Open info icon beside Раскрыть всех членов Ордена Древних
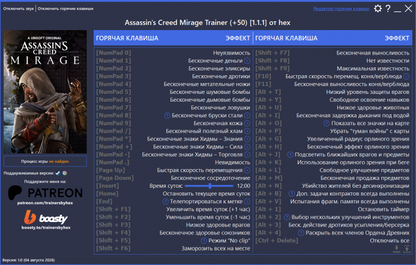The height and width of the screenshot is (265, 416). pyautogui.click(x=301, y=233)
